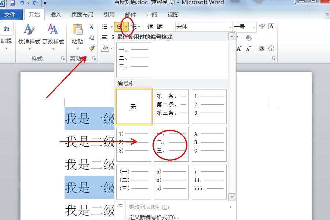Open the font group dialog launcher

(x=274, y=58)
